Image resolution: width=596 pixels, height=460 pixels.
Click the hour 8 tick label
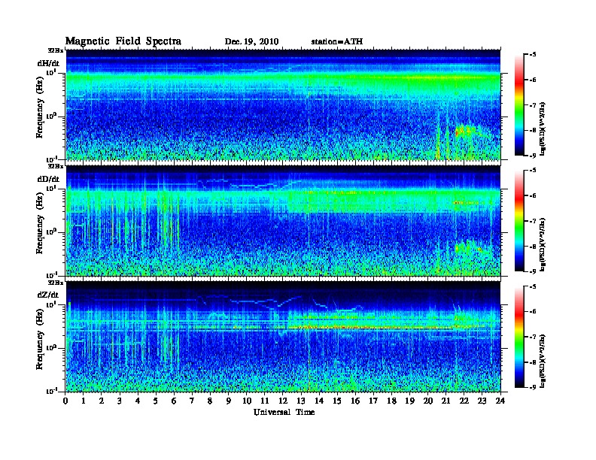[210, 401]
